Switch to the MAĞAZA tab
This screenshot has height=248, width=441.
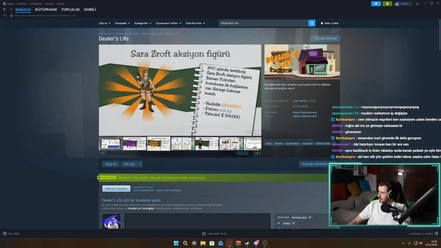(x=23, y=10)
